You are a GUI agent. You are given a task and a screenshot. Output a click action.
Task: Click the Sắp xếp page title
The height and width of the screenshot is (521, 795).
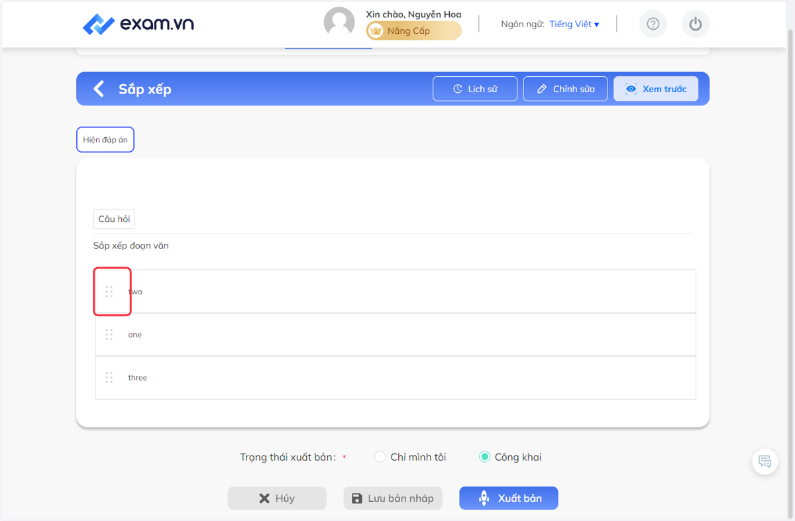point(145,89)
